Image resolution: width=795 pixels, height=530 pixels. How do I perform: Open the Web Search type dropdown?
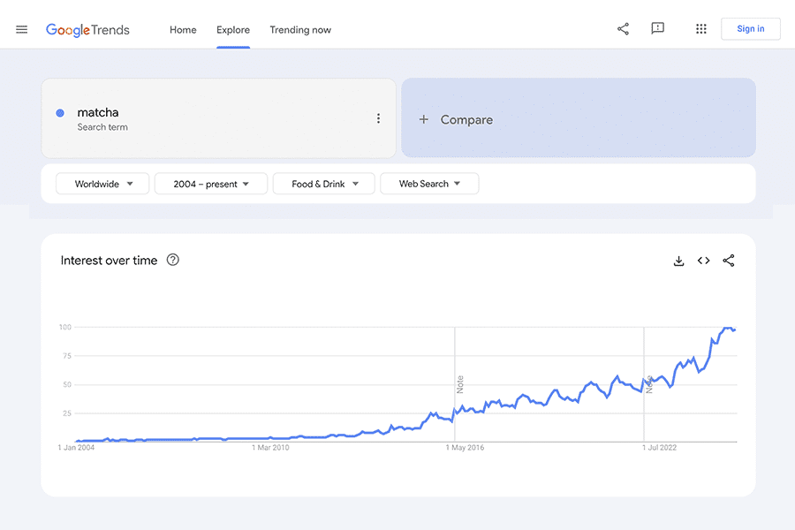point(429,184)
